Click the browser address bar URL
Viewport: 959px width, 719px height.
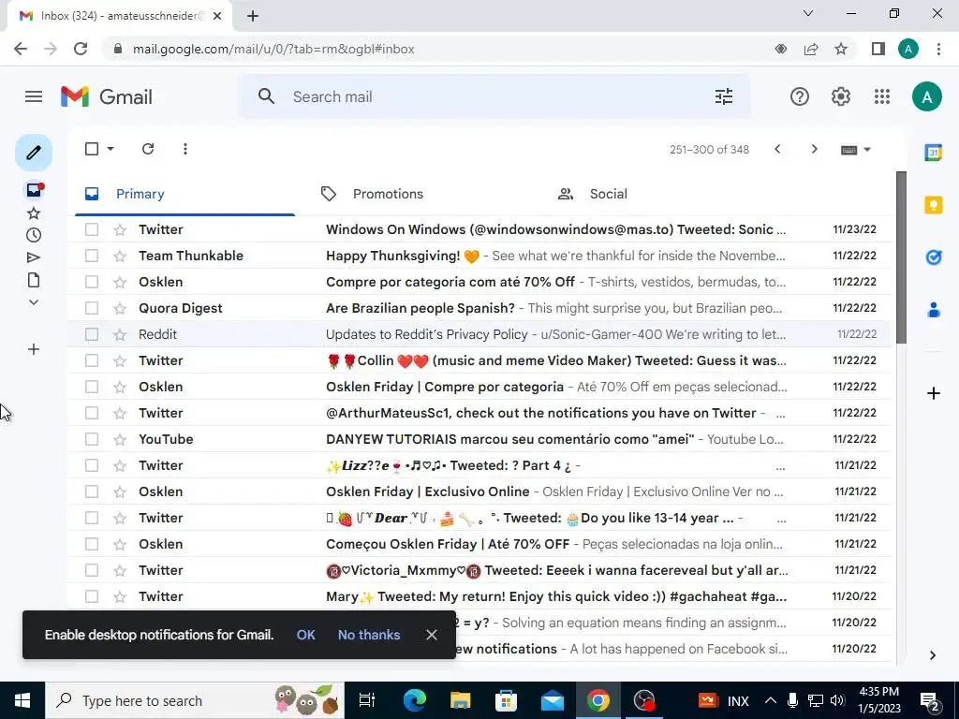coord(273,49)
